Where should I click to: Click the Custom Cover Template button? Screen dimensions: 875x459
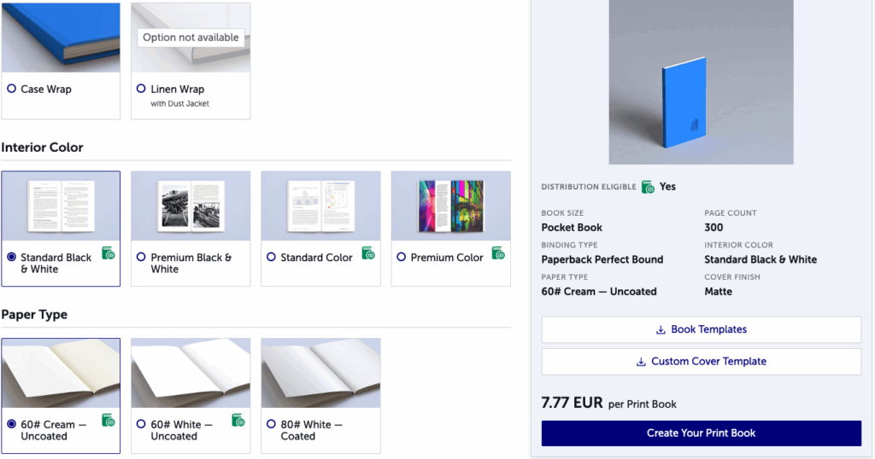(702, 362)
